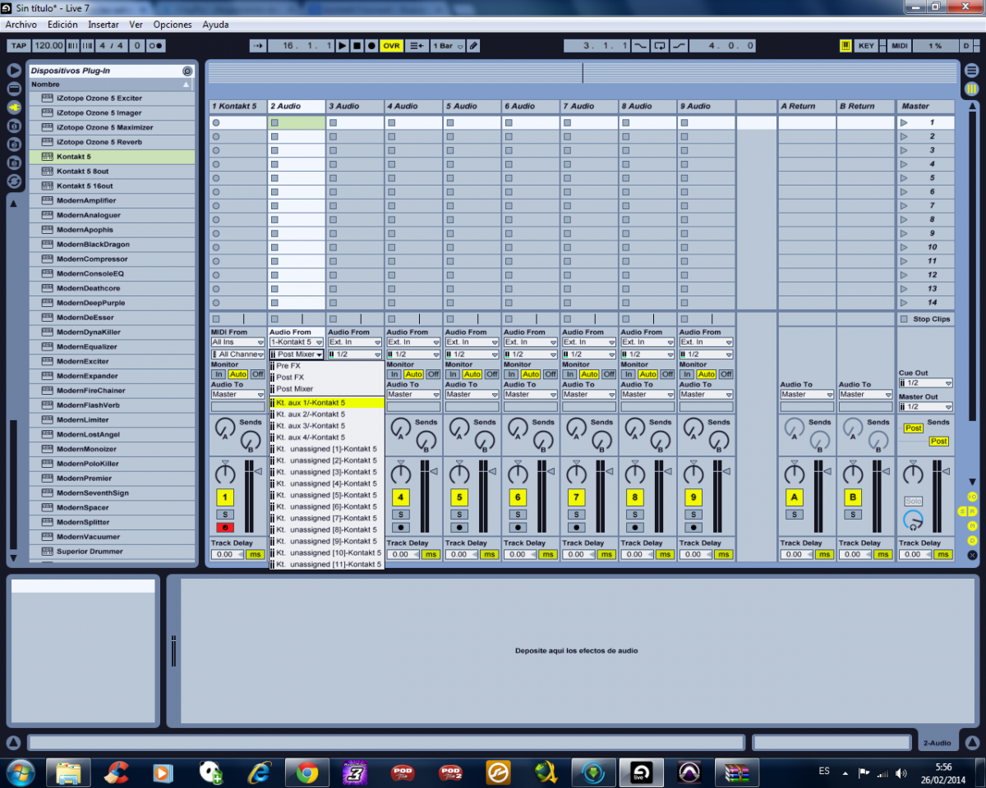Deactivate track 4 with its activator button

pyautogui.click(x=400, y=497)
